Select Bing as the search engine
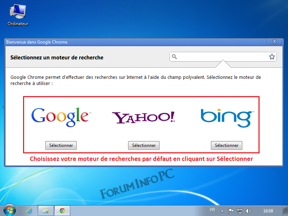Image resolution: width=288 pixels, height=216 pixels. coord(226,145)
